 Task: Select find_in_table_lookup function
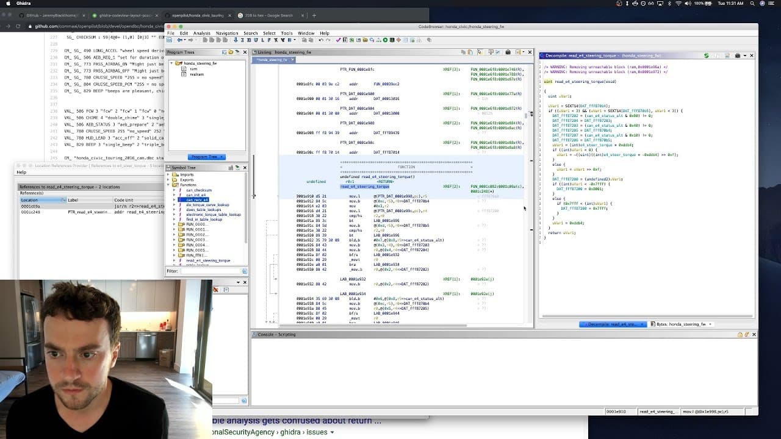coord(204,220)
